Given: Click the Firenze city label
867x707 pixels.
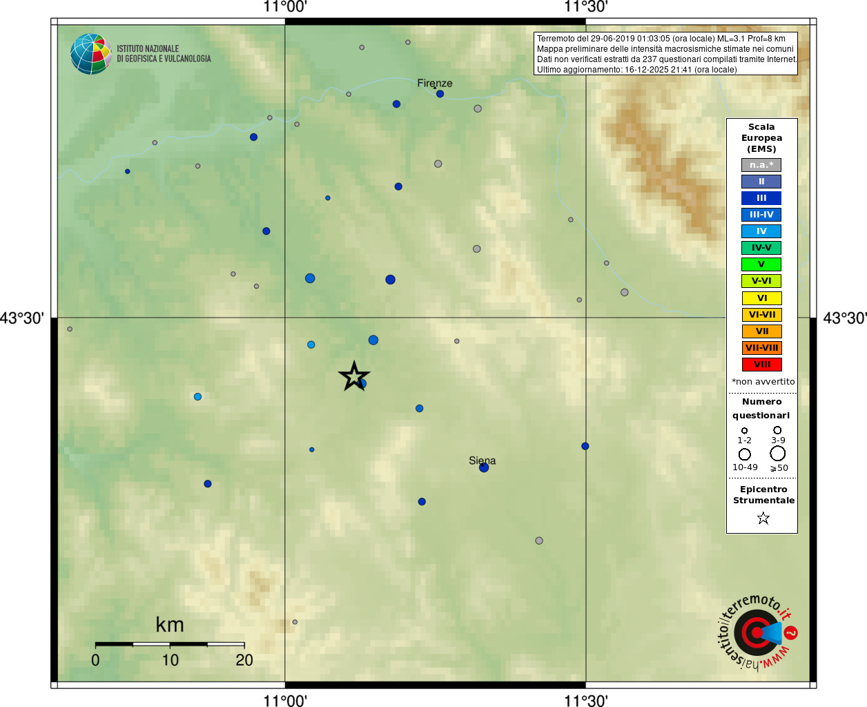Looking at the screenshot, I should pyautogui.click(x=435, y=83).
